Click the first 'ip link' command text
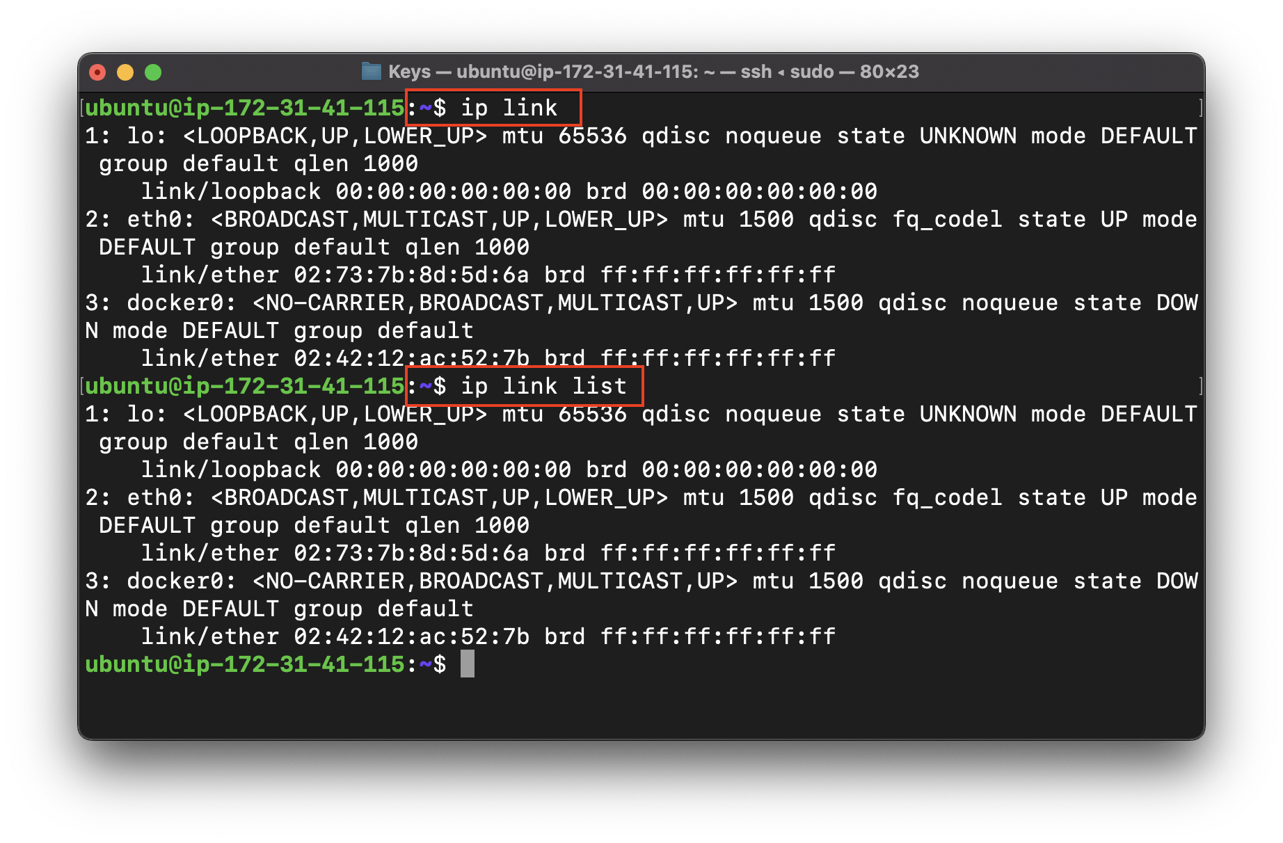This screenshot has height=843, width=1283. pos(509,108)
